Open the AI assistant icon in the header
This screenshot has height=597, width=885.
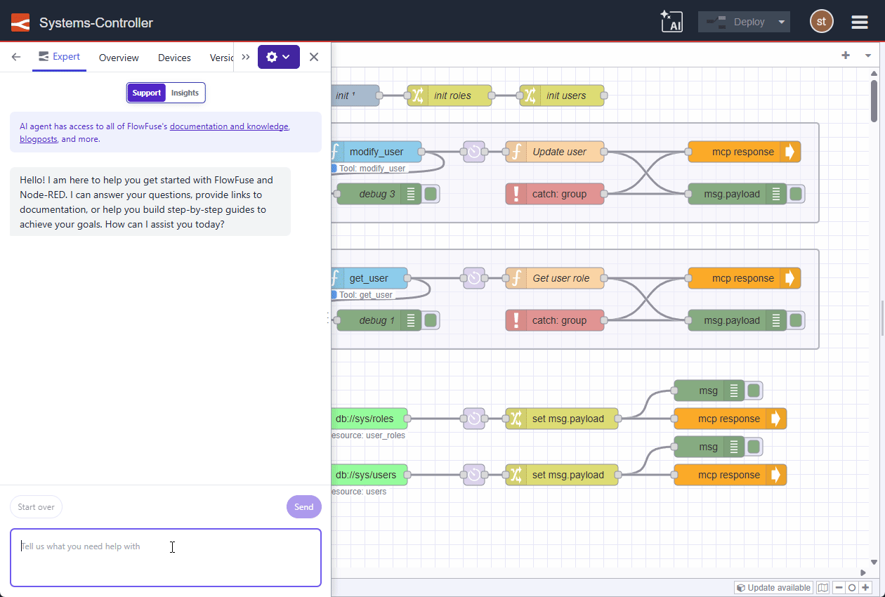(671, 21)
